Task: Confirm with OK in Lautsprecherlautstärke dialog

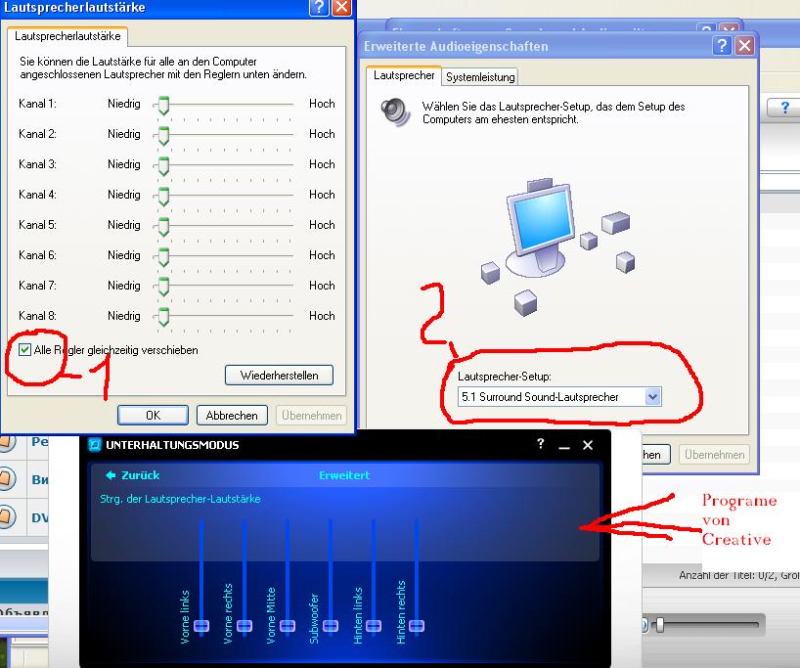Action: coord(153,415)
